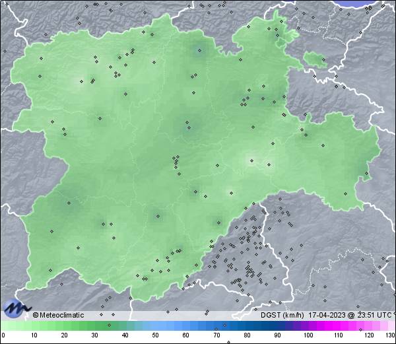Viewport: 396px width, 344px height.
Task: Click scale label 70
Action: 216,335
